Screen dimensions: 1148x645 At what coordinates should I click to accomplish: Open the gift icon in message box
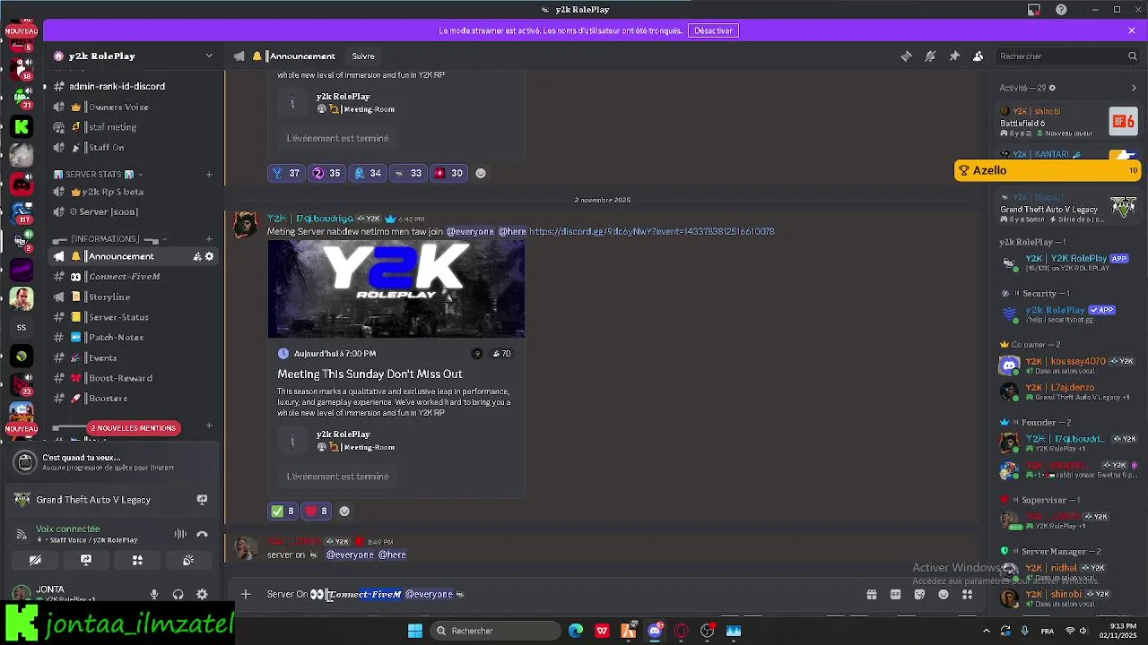click(x=871, y=594)
